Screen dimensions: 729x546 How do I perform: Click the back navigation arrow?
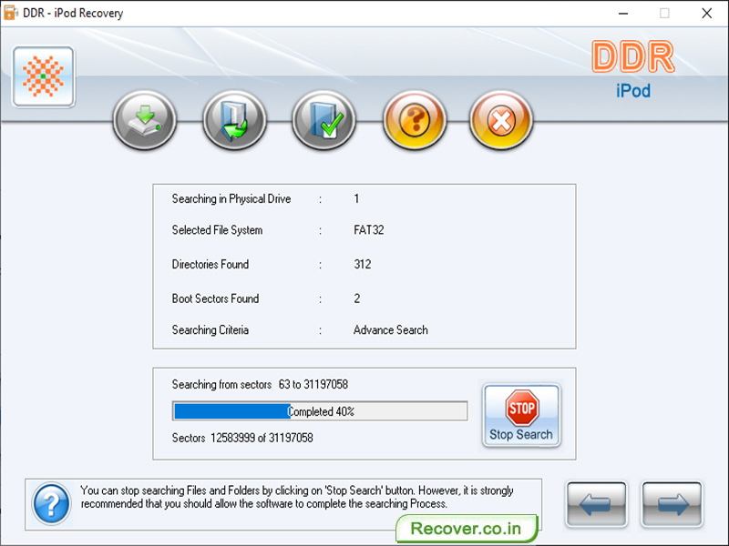pyautogui.click(x=596, y=505)
